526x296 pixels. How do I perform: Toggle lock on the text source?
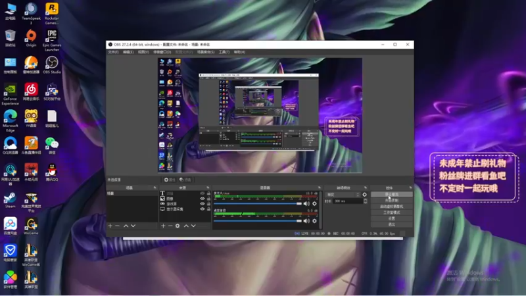(x=208, y=193)
